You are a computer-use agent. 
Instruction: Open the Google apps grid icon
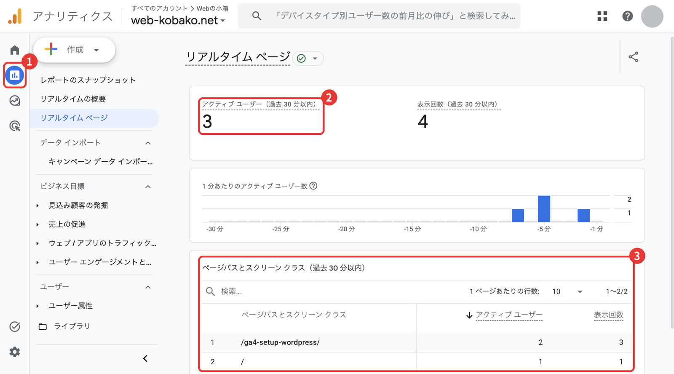(602, 16)
